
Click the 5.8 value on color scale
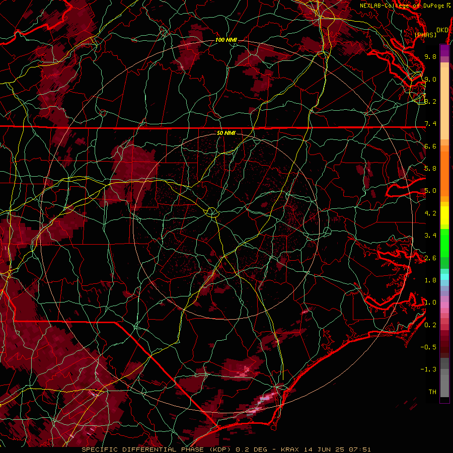pyautogui.click(x=430, y=169)
